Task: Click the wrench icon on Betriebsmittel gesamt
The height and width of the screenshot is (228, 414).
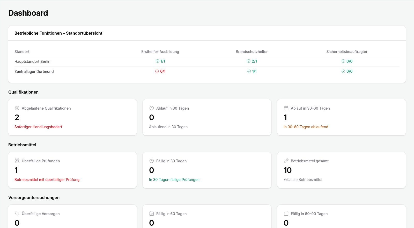Action: [286, 161]
